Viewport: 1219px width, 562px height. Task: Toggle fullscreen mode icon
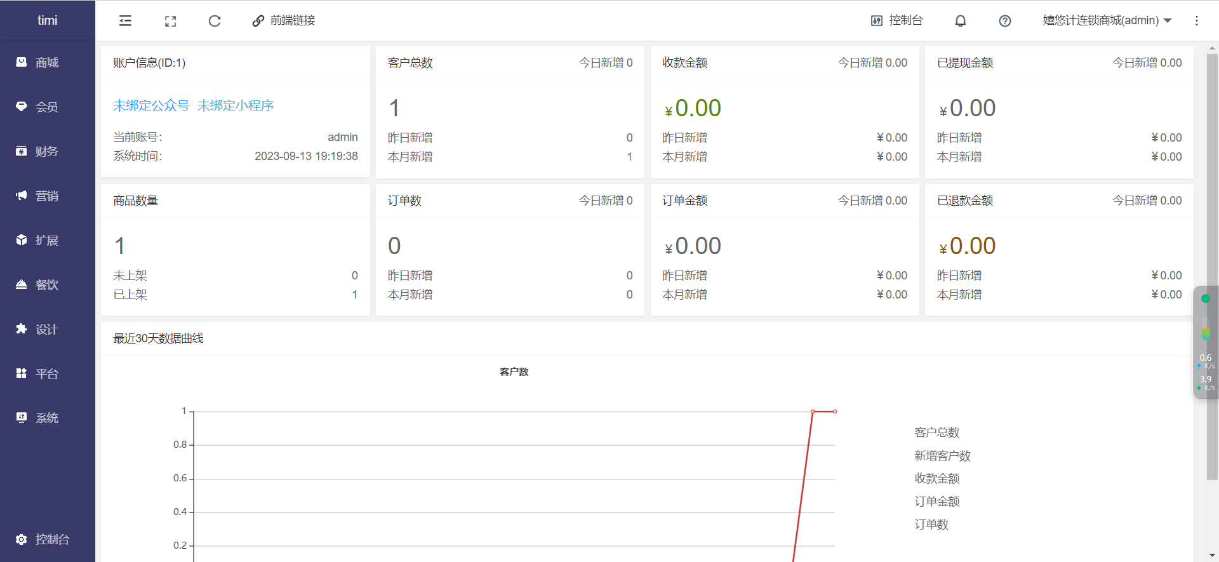click(x=170, y=21)
